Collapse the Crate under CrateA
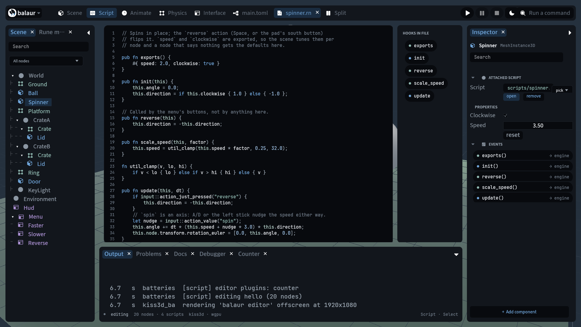581x327 pixels. pos(22,129)
